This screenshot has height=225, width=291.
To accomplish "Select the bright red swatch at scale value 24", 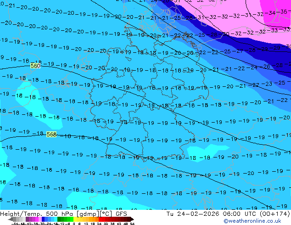I will (100, 219).
